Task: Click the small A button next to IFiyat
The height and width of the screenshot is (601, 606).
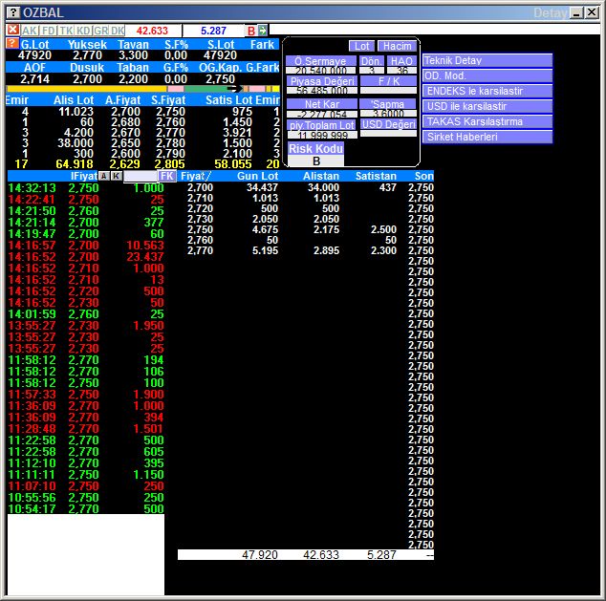Action: 104,176
